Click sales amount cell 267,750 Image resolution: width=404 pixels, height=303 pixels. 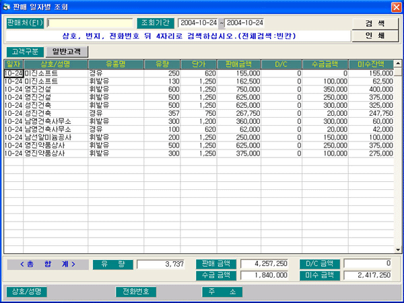point(239,113)
